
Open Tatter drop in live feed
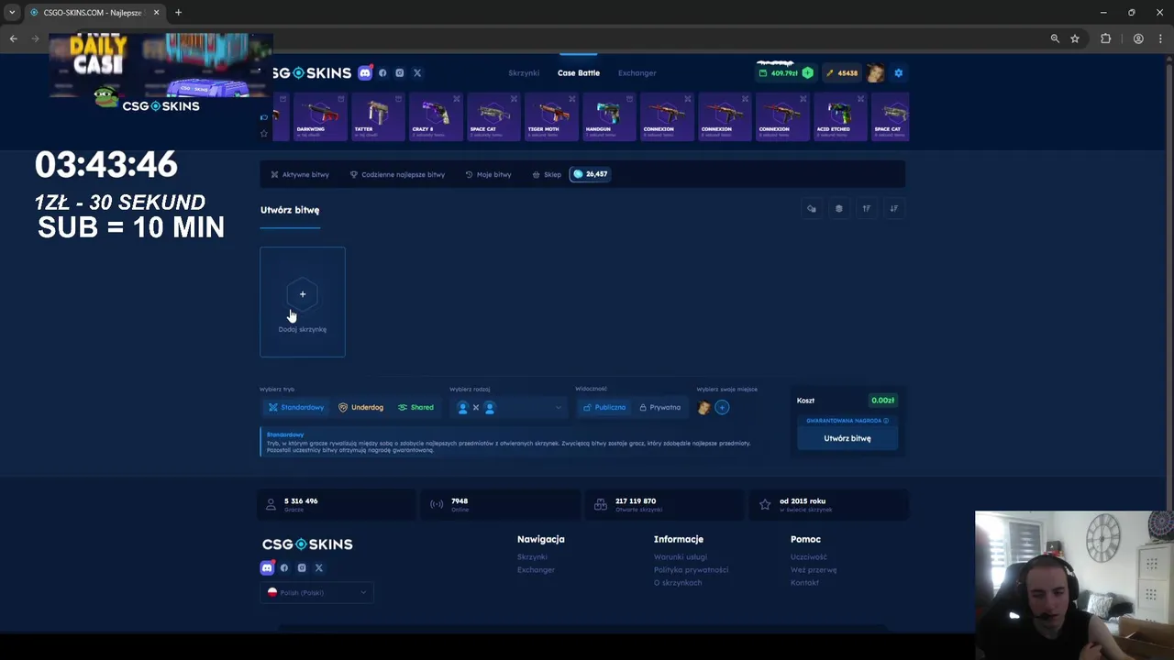point(378,116)
